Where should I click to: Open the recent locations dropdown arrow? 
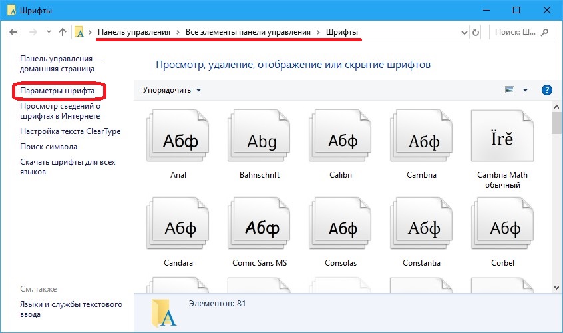49,32
